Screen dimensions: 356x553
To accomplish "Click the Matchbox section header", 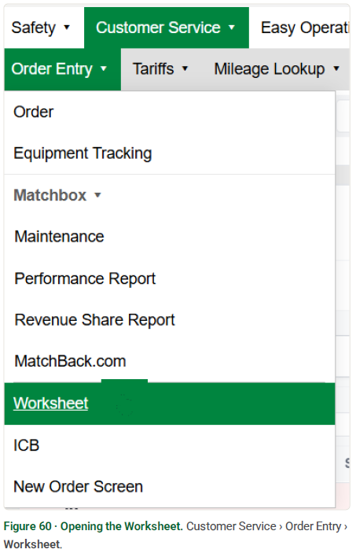I will tap(50, 195).
